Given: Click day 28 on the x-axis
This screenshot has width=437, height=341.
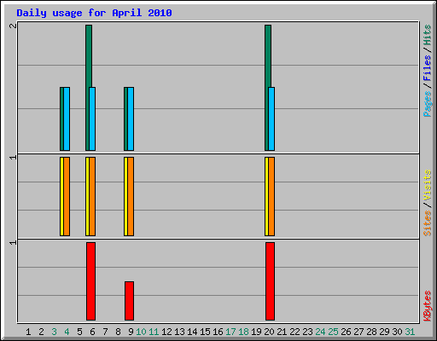Looking at the screenshot, I should tap(371, 332).
